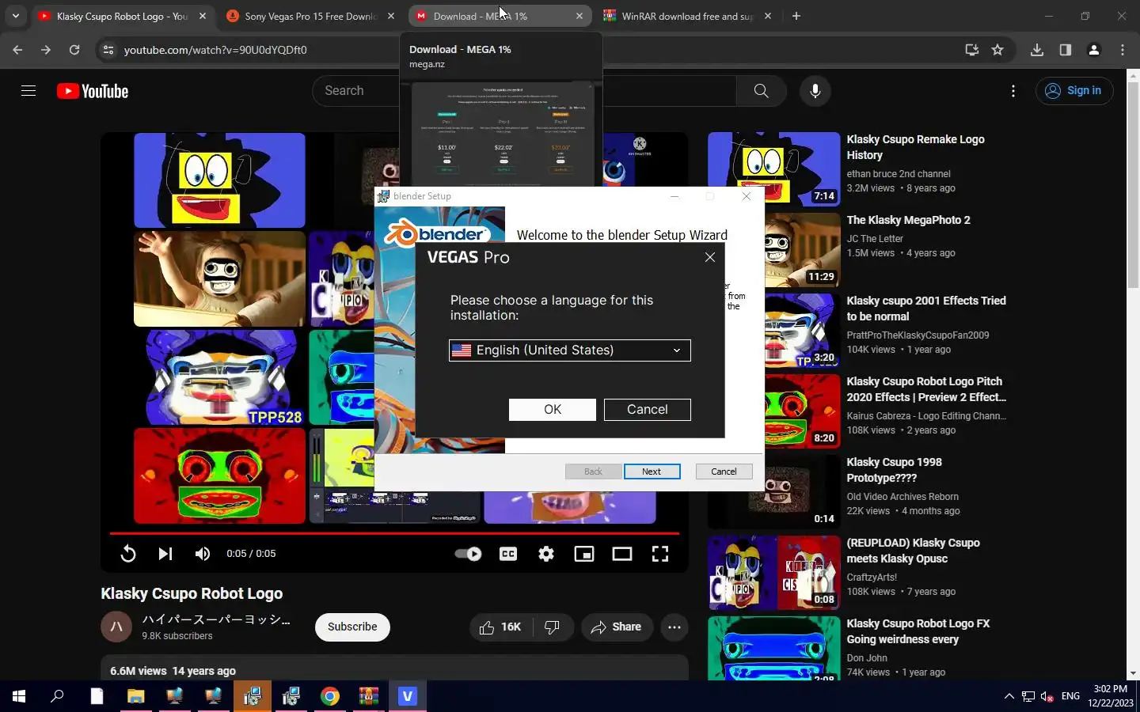Image resolution: width=1140 pixels, height=712 pixels.
Task: Sign in to YouTube
Action: (x=1074, y=91)
